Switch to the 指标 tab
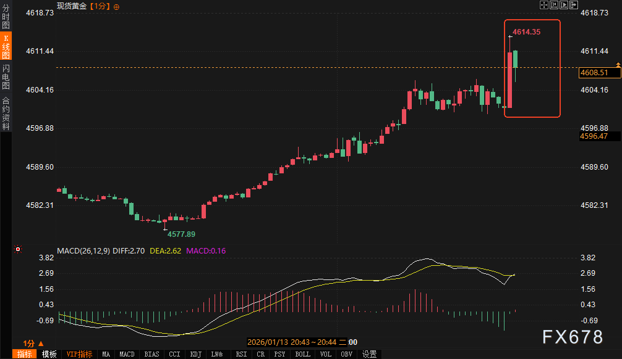This screenshot has width=622, height=359. coord(27,354)
